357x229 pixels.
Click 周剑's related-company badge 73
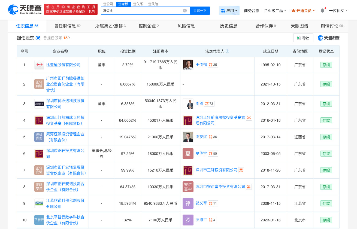click(209, 104)
